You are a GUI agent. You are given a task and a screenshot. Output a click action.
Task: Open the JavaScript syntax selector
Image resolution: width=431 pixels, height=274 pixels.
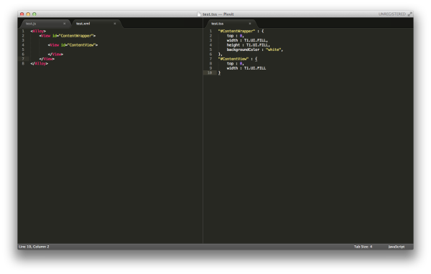coord(396,247)
